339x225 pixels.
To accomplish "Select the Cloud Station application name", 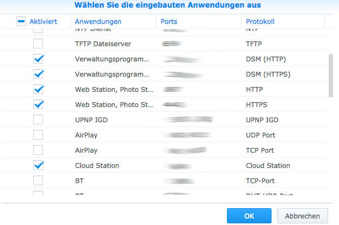I will coord(97,165).
